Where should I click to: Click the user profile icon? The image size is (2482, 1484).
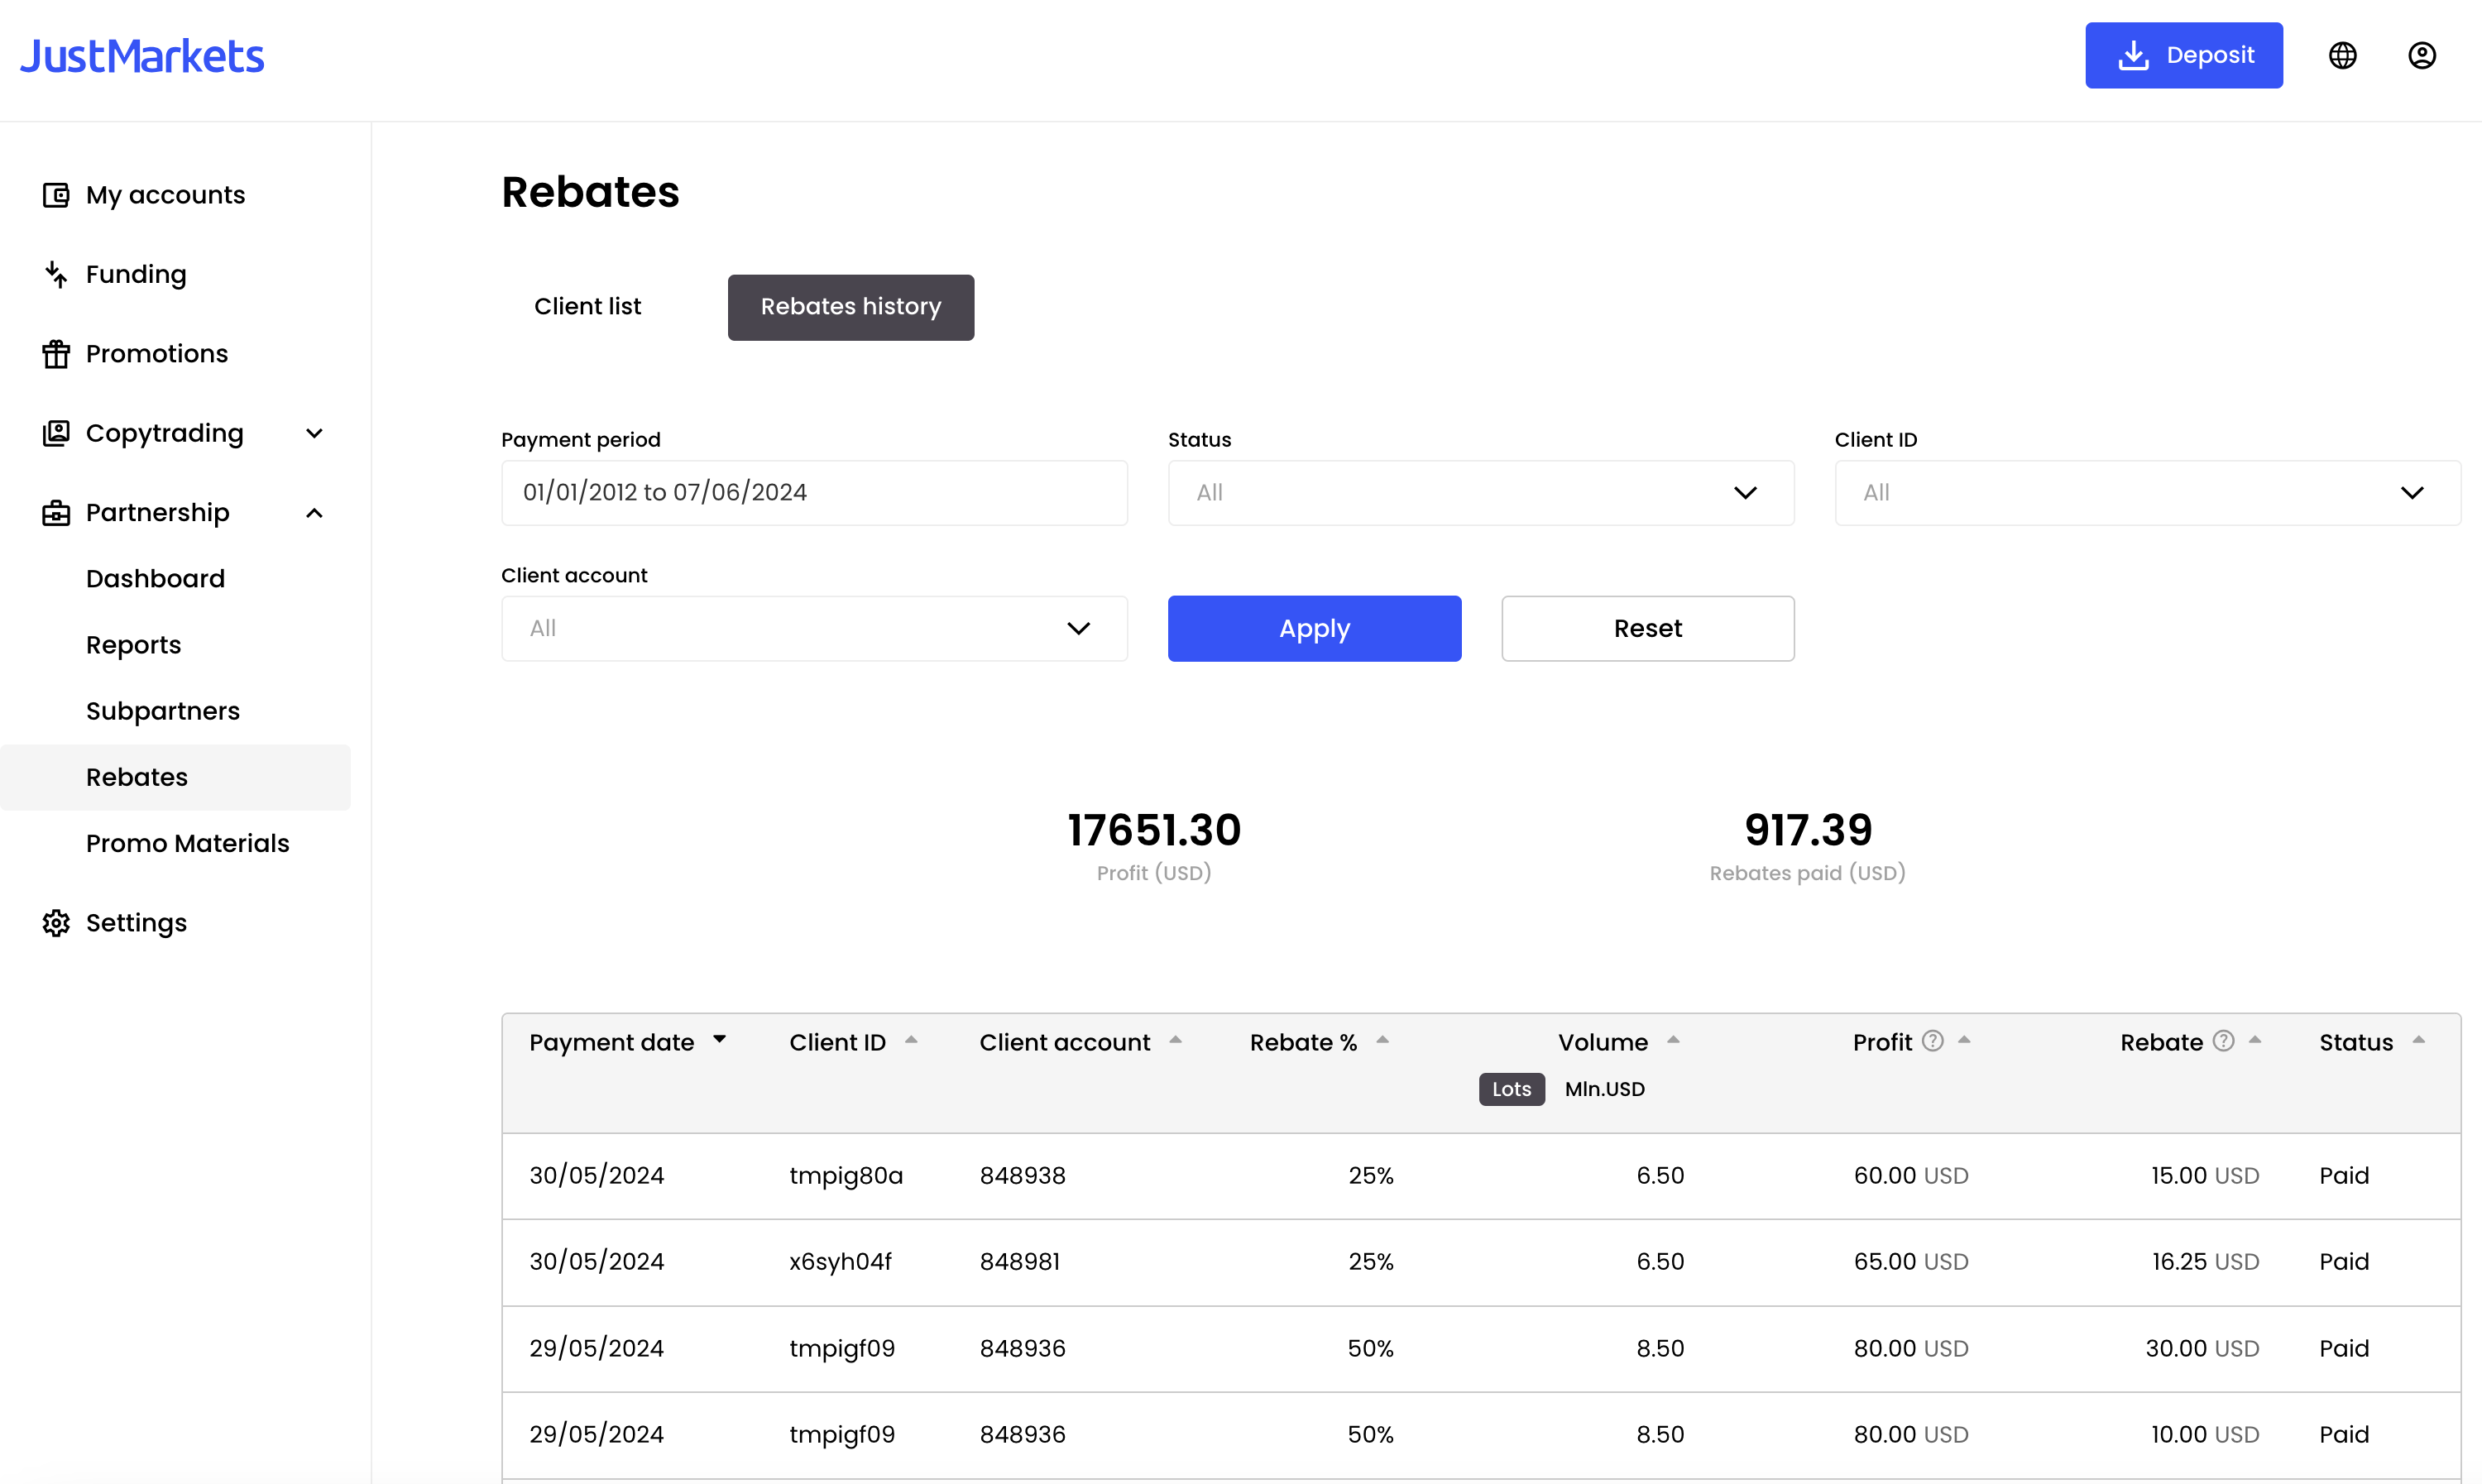coord(2423,55)
